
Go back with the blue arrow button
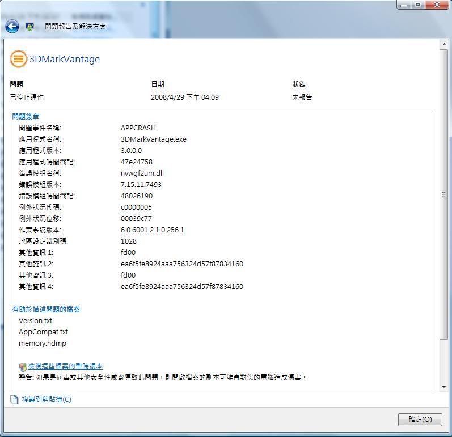(x=12, y=27)
